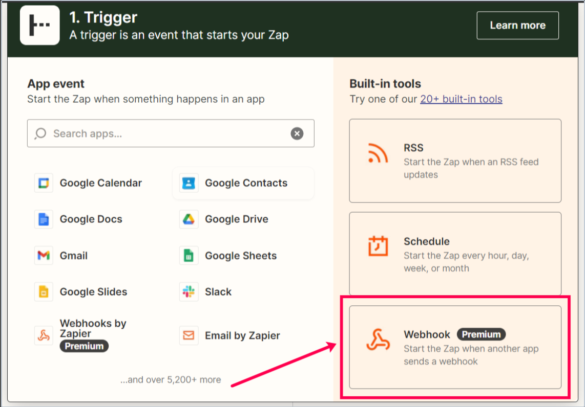Viewport: 585px width, 407px height.
Task: Select the RSS built-in tool title
Action: (x=413, y=148)
